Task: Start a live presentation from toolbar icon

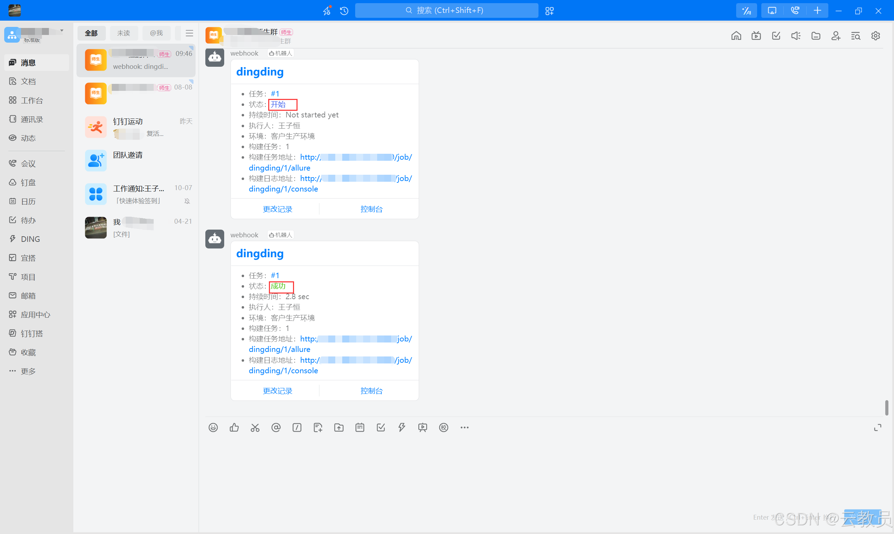Action: click(x=423, y=427)
